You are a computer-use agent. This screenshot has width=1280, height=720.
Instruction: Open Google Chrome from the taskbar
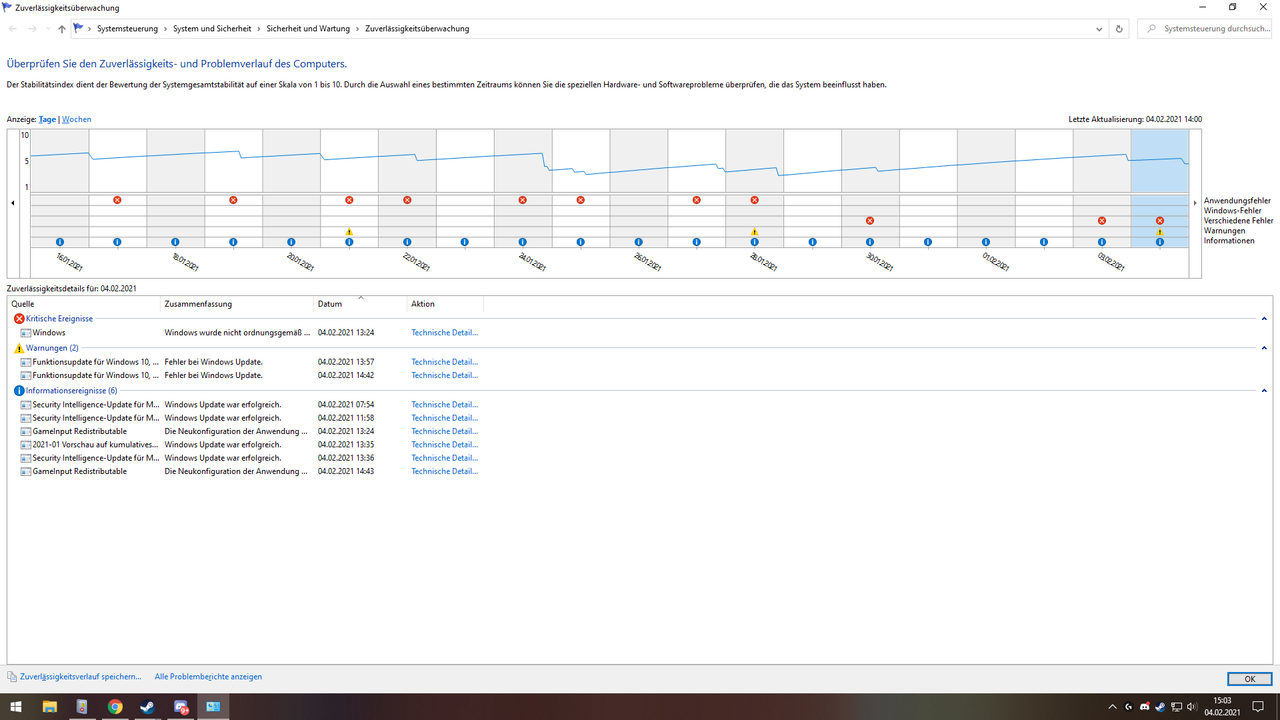coord(115,707)
